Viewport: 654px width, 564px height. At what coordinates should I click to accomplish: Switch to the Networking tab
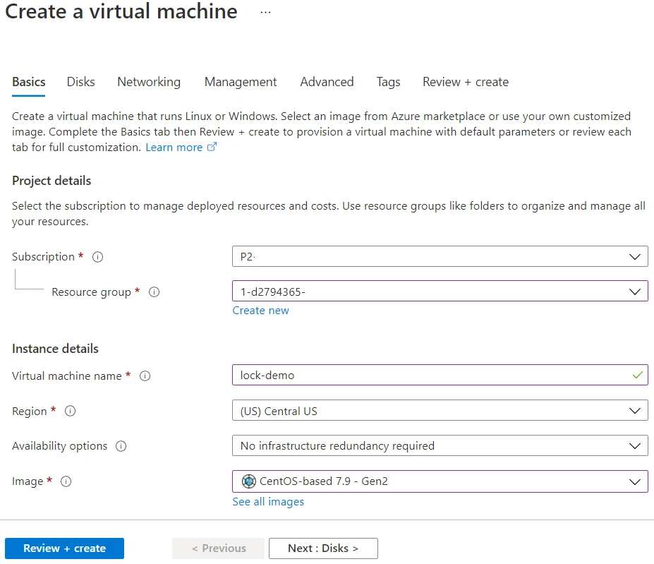pos(148,82)
